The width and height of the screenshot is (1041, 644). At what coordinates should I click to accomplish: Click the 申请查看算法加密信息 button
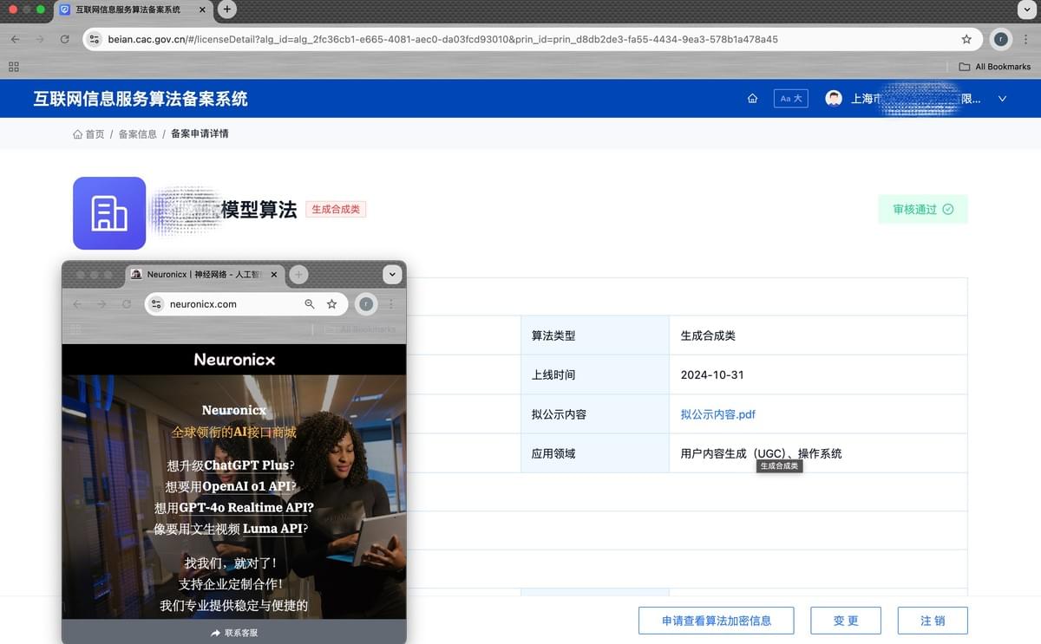[716, 620]
